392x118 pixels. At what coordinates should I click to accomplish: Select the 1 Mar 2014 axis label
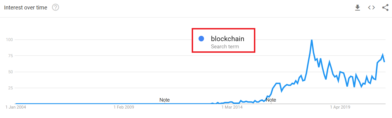[x=232, y=107]
